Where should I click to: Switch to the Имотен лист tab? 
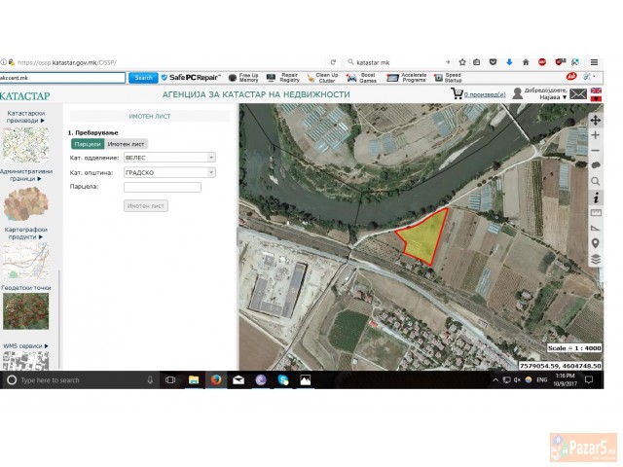pyautogui.click(x=126, y=143)
